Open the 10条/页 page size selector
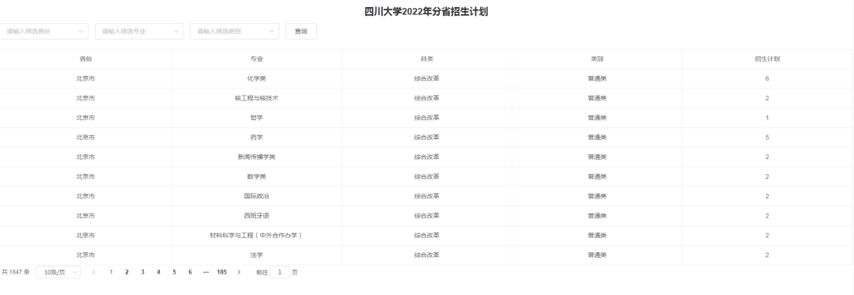Image resolution: width=854 pixels, height=295 pixels. [x=59, y=272]
